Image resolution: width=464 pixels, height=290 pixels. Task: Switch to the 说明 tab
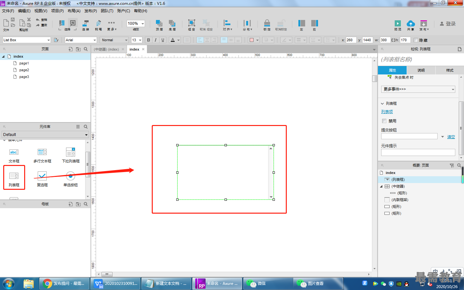click(x=421, y=70)
